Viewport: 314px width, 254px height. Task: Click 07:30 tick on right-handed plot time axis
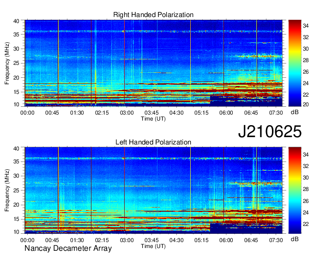(276, 113)
